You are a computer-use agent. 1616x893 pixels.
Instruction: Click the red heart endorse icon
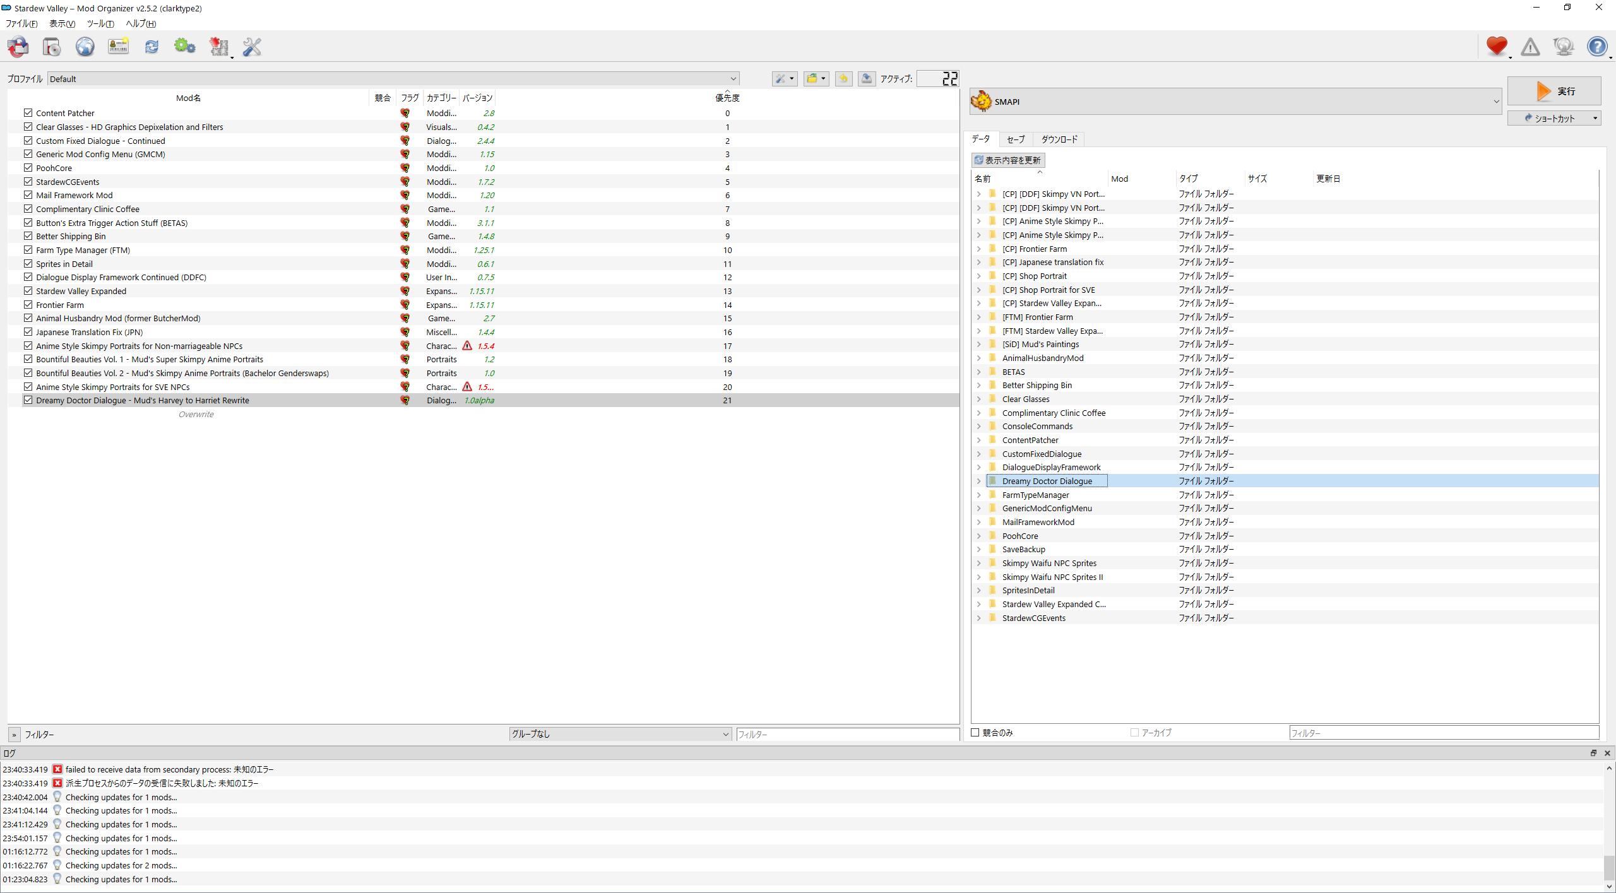click(1496, 47)
